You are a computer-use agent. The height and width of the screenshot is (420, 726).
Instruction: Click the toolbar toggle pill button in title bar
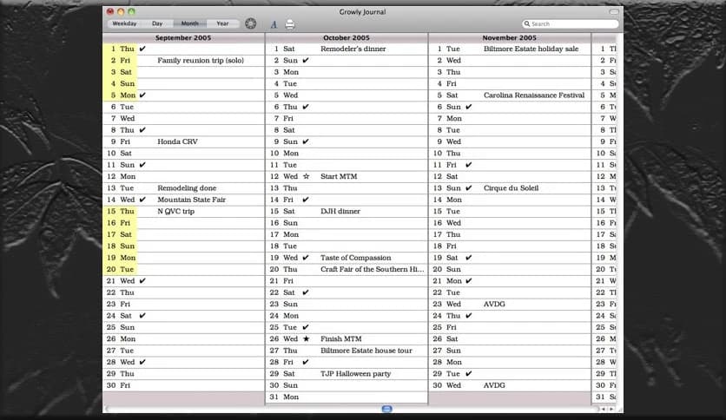(x=614, y=11)
